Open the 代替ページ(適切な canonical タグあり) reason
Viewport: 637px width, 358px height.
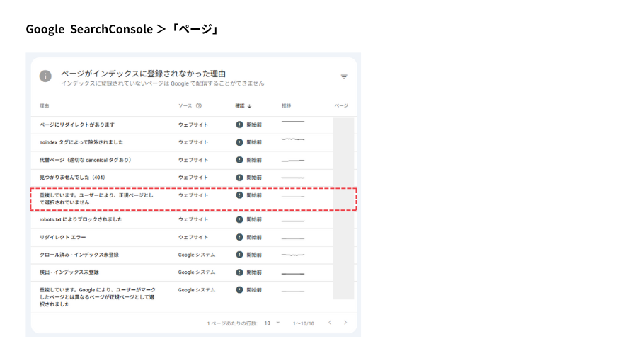[x=86, y=160]
